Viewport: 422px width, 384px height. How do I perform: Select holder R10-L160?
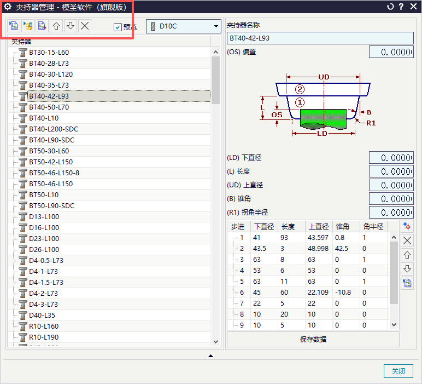[44, 326]
